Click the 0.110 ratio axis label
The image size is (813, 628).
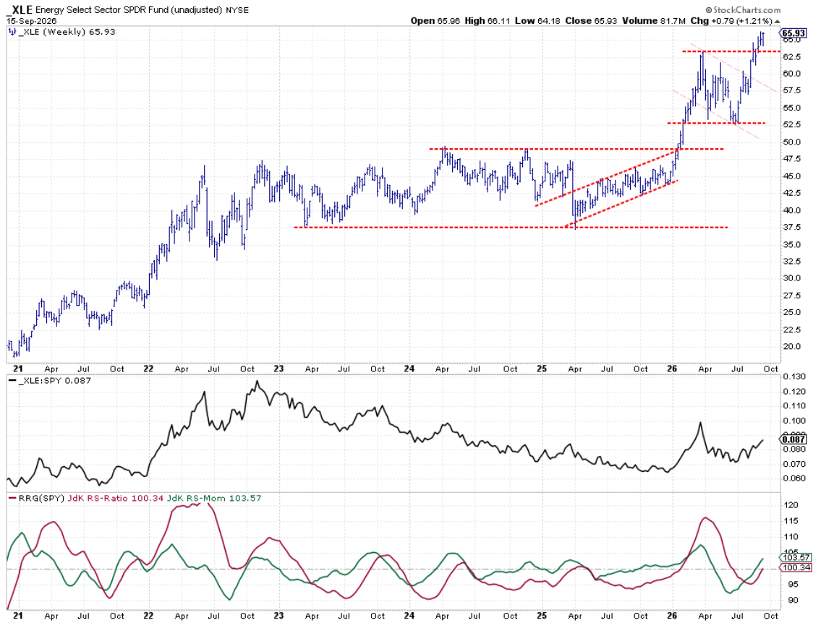click(x=793, y=406)
